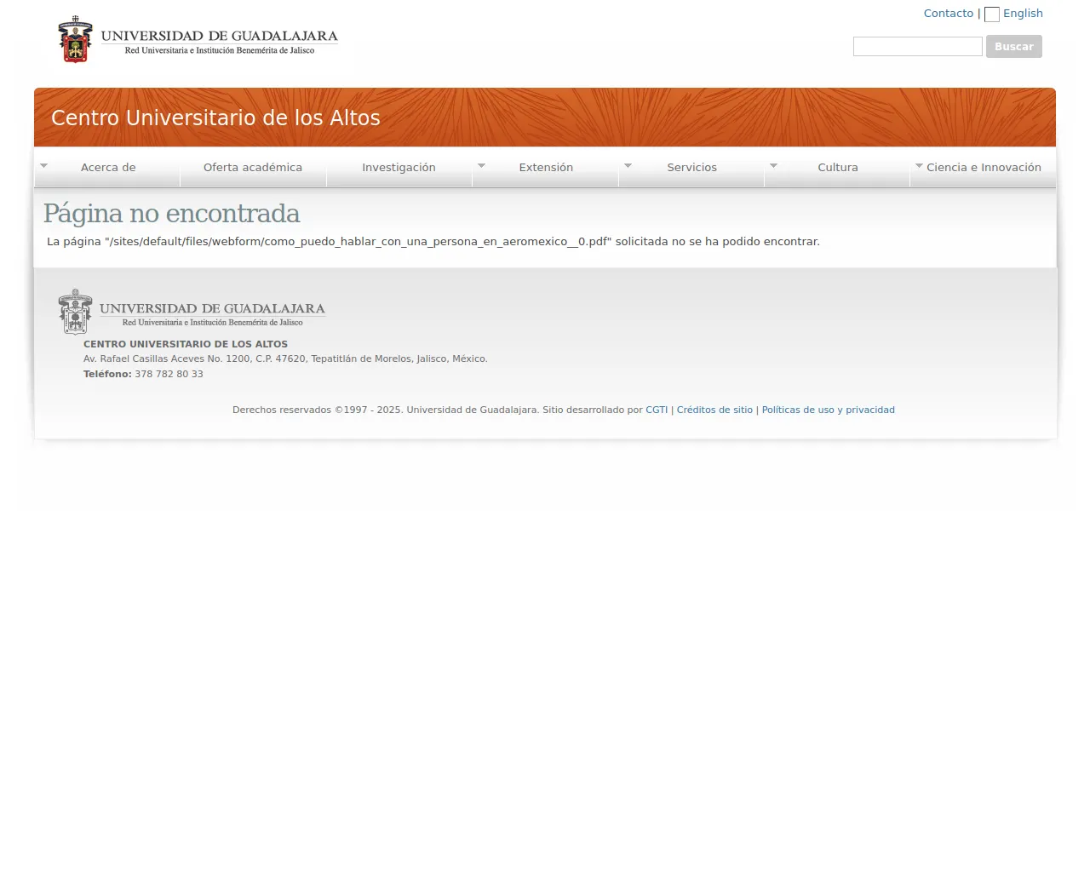Expand the Cultura dropdown arrow
This screenshot has height=872, width=1090.
point(773,165)
